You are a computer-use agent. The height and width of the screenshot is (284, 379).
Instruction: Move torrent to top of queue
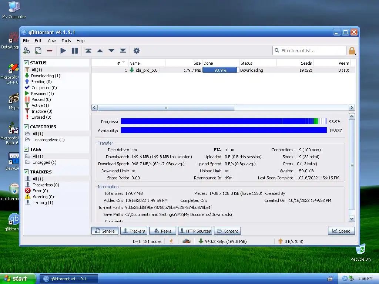pos(88,51)
